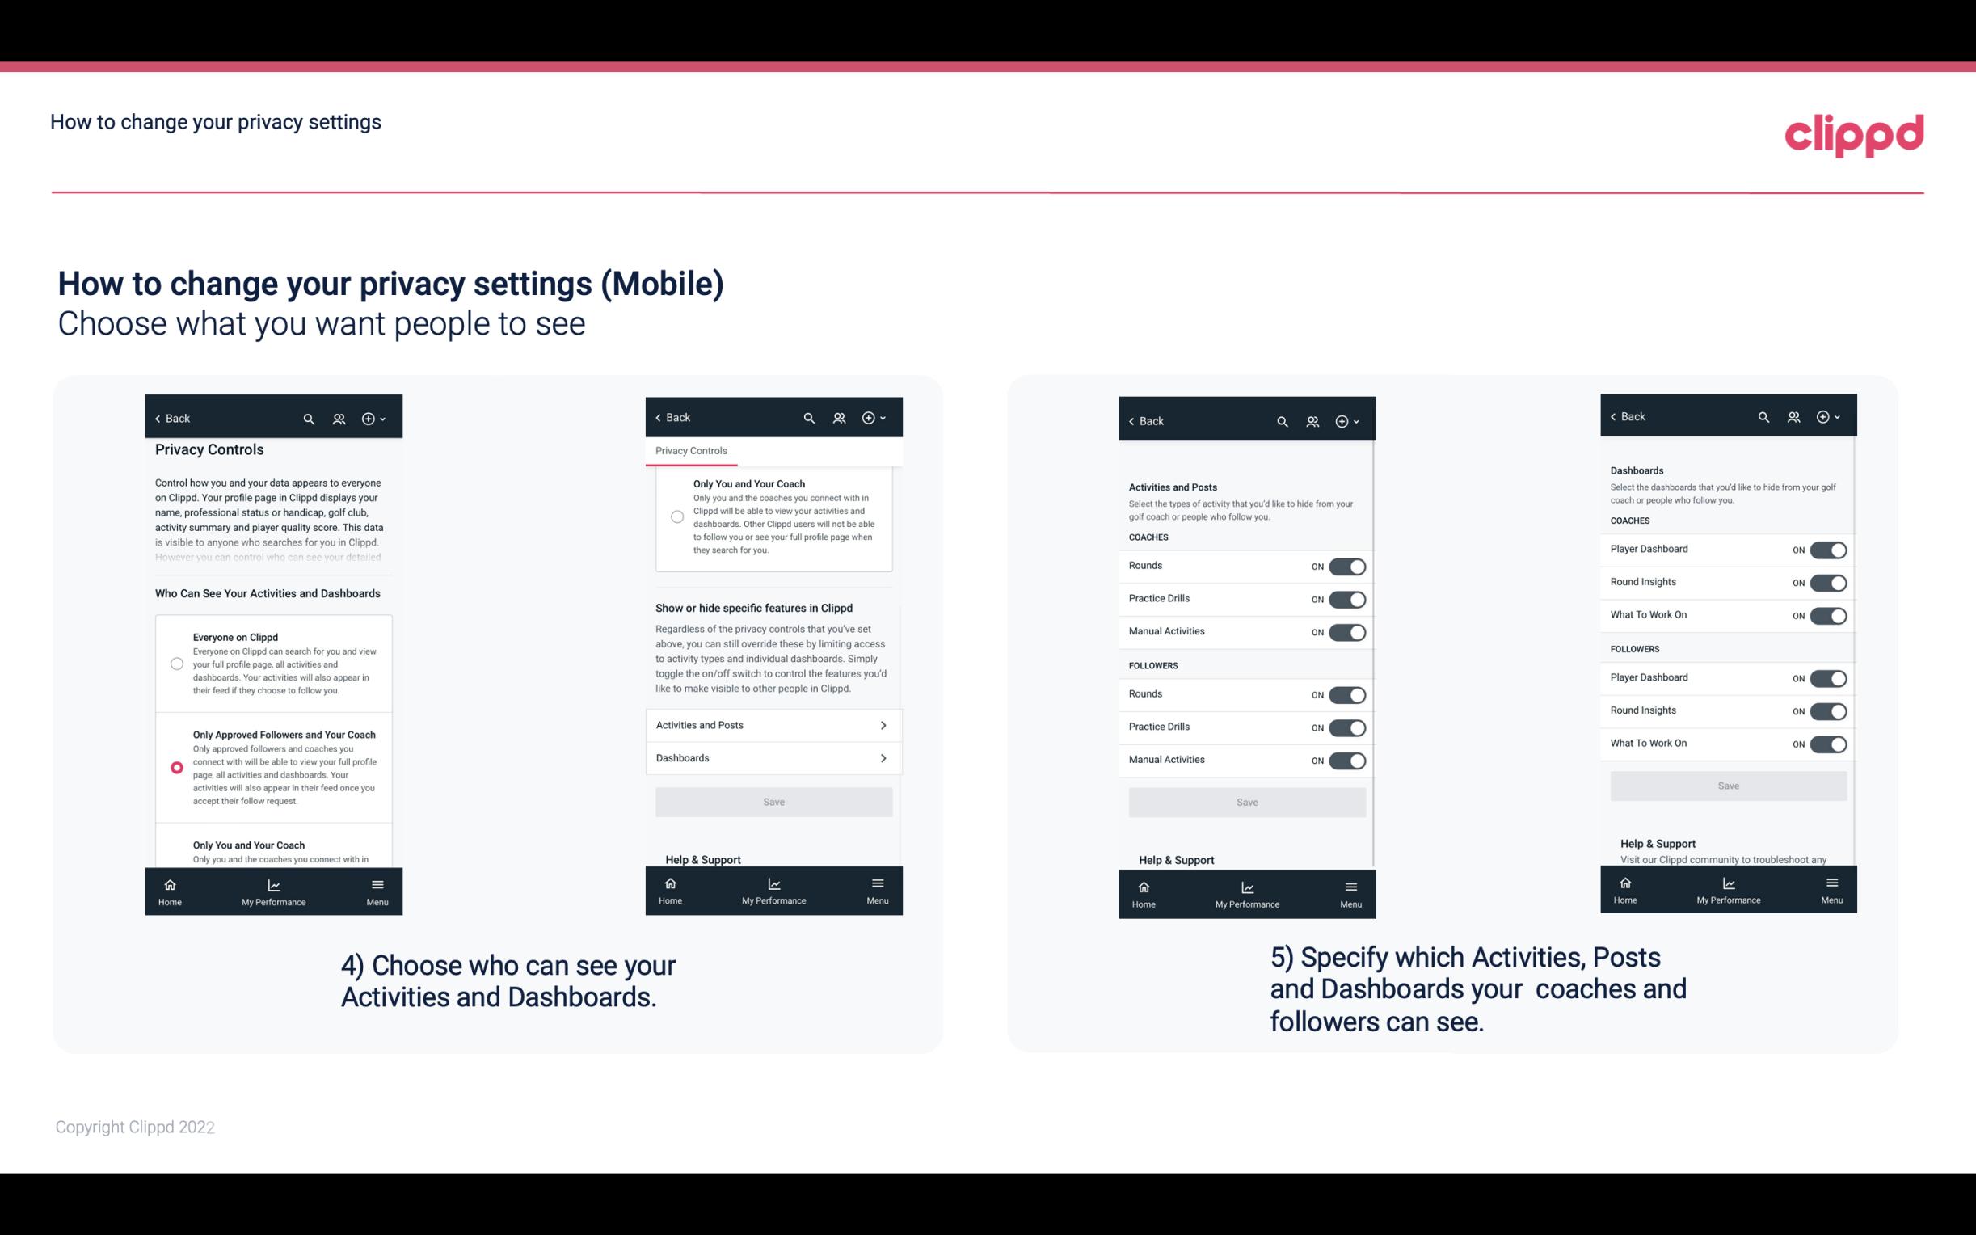Click the Save button on Dashboards page

[1727, 786]
